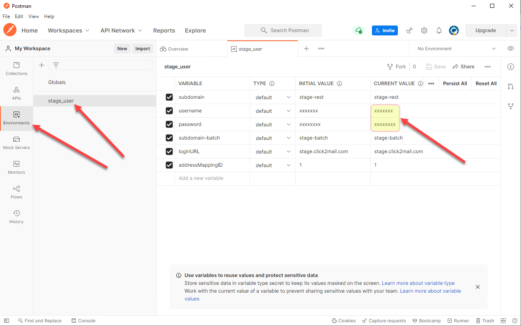Screen dimensions: 521x326
Task: Open forks icon in right sidebar
Action: pyautogui.click(x=511, y=106)
